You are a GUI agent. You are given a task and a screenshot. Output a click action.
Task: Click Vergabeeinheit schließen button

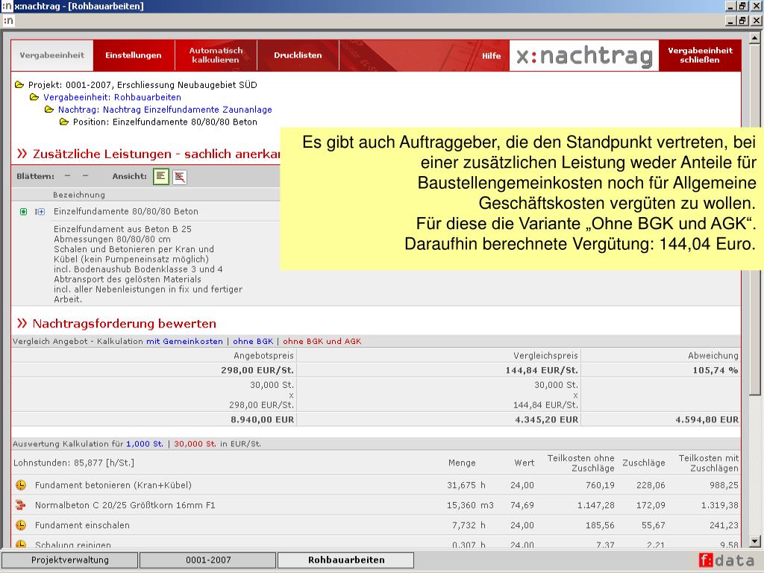tap(700, 55)
